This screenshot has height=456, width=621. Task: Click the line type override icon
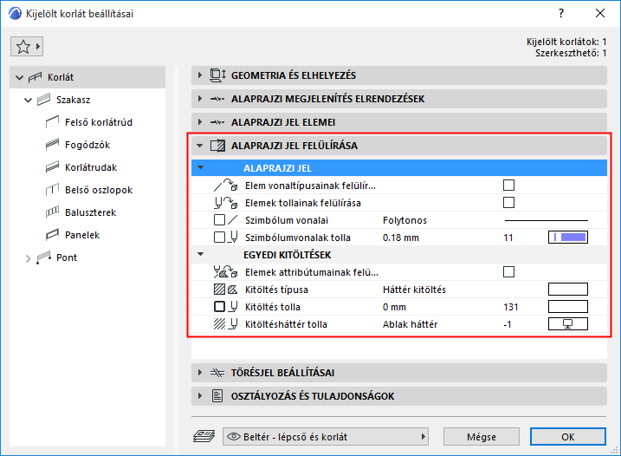pos(225,186)
